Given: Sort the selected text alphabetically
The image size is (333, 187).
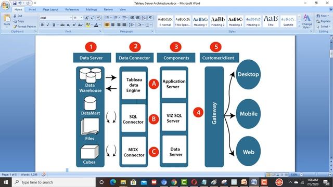Looking at the screenshot, I should [x=144, y=18].
